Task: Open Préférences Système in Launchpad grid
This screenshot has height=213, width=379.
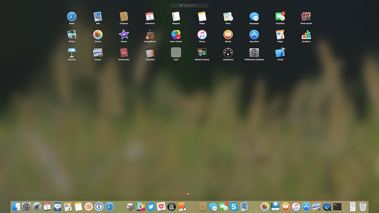Action: 254,53
